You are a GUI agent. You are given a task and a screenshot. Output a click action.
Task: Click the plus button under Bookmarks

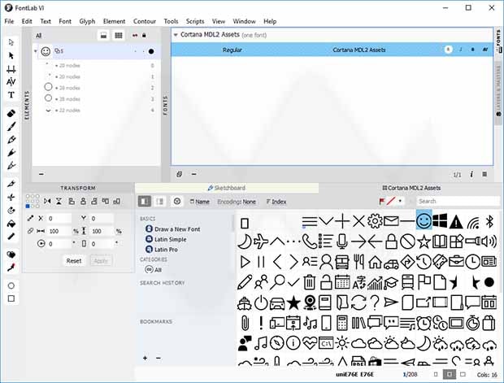(145, 358)
